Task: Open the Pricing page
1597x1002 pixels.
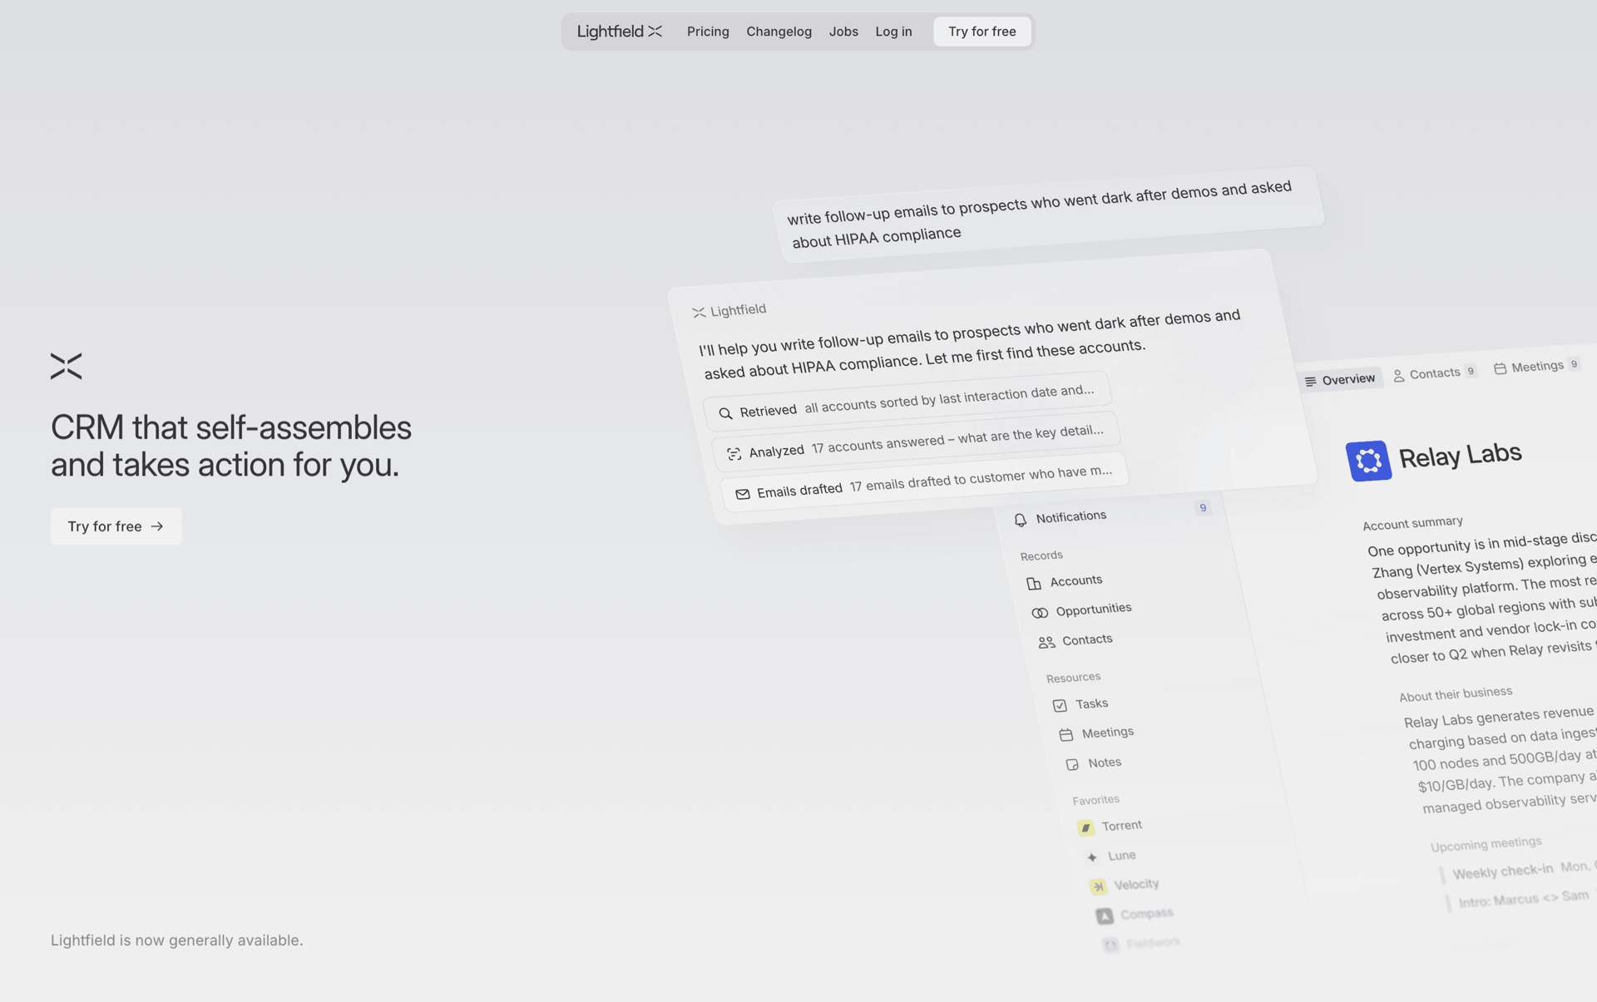Action: [708, 32]
